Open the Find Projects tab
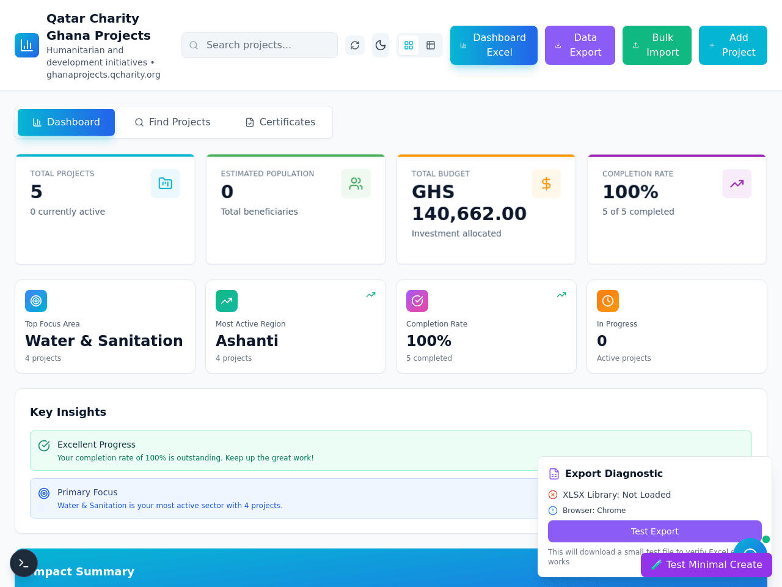The image size is (782, 587). (172, 122)
